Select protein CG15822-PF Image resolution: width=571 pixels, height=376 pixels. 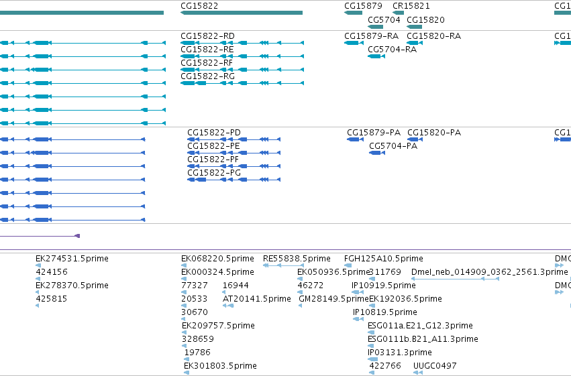233,166
